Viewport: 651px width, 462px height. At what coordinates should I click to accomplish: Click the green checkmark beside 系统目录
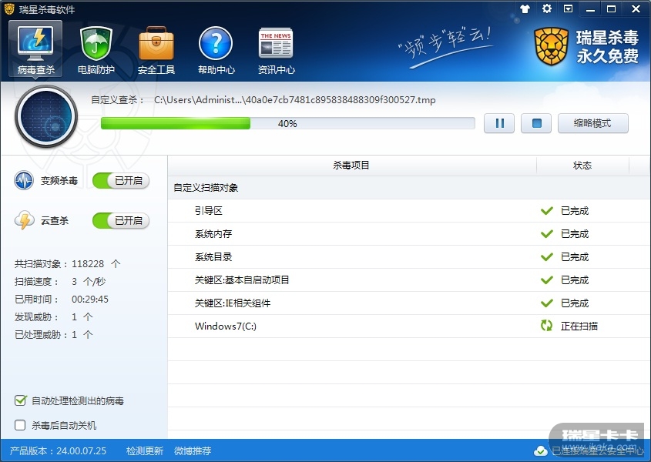547,257
